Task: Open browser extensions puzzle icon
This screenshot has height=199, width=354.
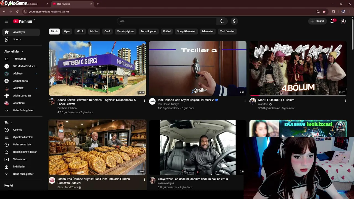Action: point(333,12)
